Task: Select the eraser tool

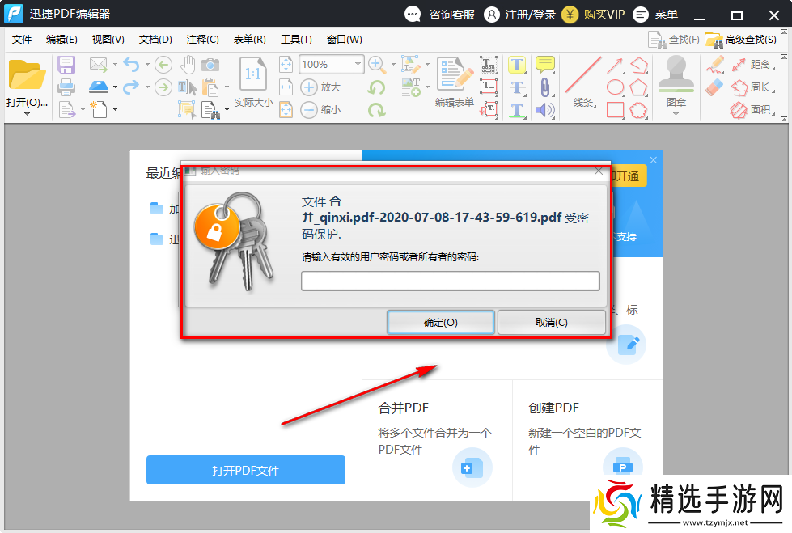Action: click(x=714, y=87)
